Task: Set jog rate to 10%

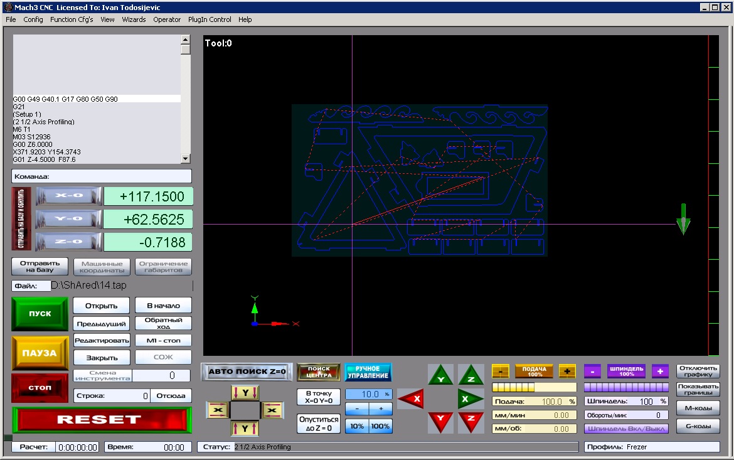Action: 357,426
